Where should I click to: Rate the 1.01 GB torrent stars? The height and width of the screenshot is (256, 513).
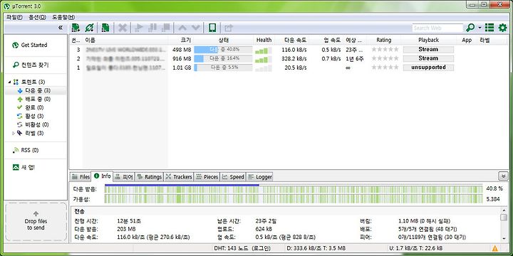point(385,68)
